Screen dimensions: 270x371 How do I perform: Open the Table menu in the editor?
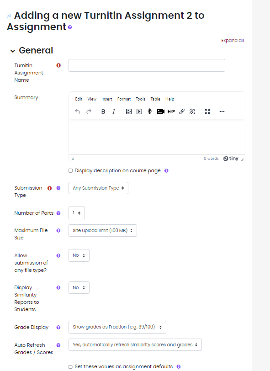155,99
